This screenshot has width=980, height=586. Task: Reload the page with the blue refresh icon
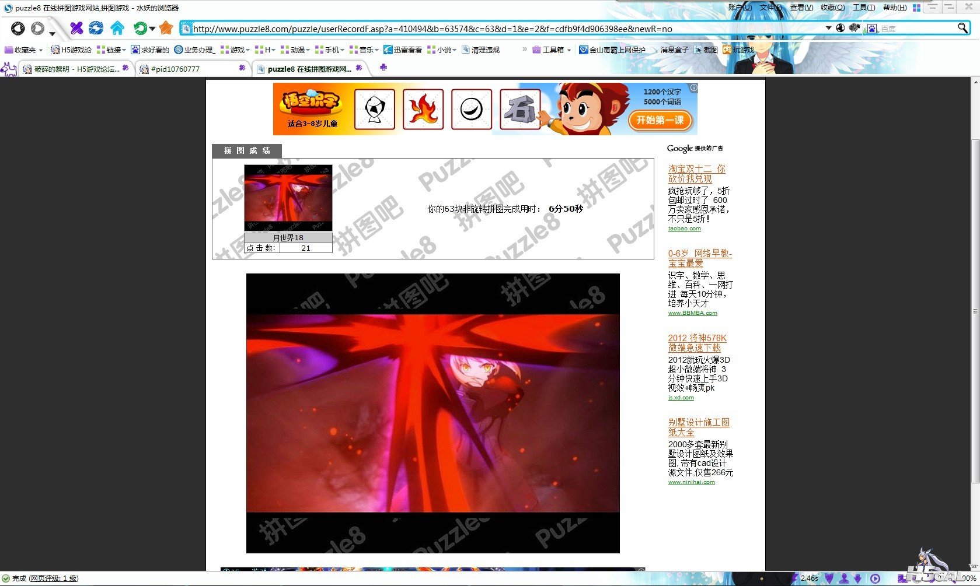pos(96,28)
